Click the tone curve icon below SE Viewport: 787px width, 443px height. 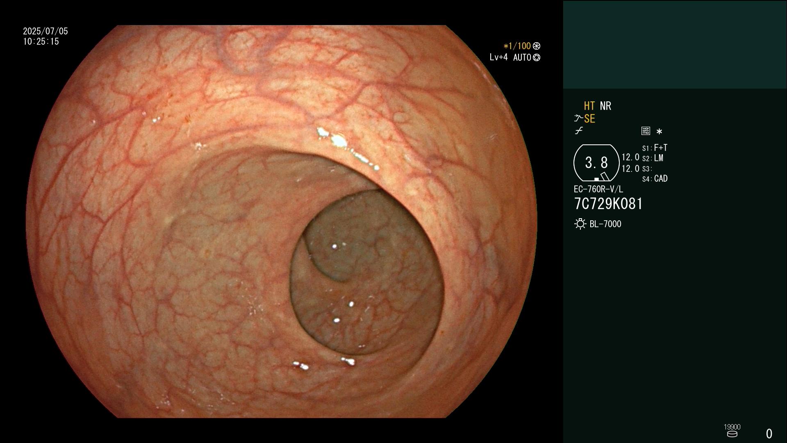click(x=579, y=131)
